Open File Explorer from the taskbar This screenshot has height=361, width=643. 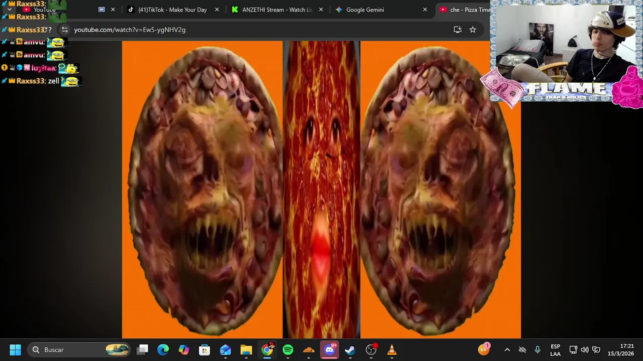click(x=246, y=349)
